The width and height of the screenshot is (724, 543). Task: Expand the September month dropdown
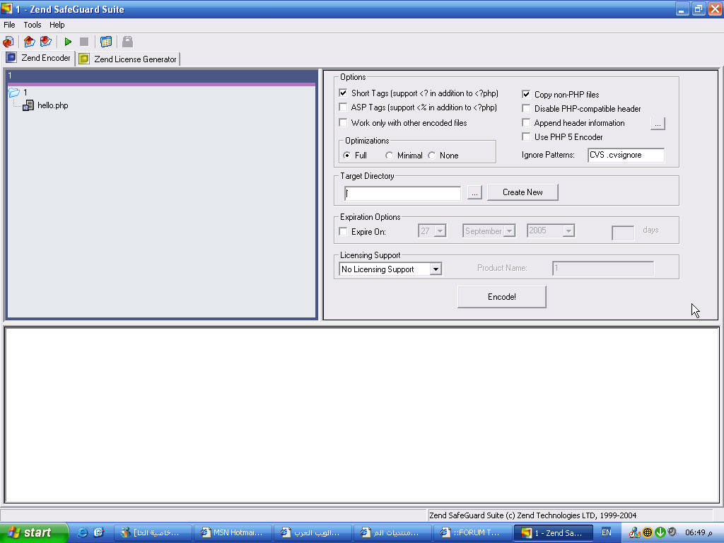(509, 231)
